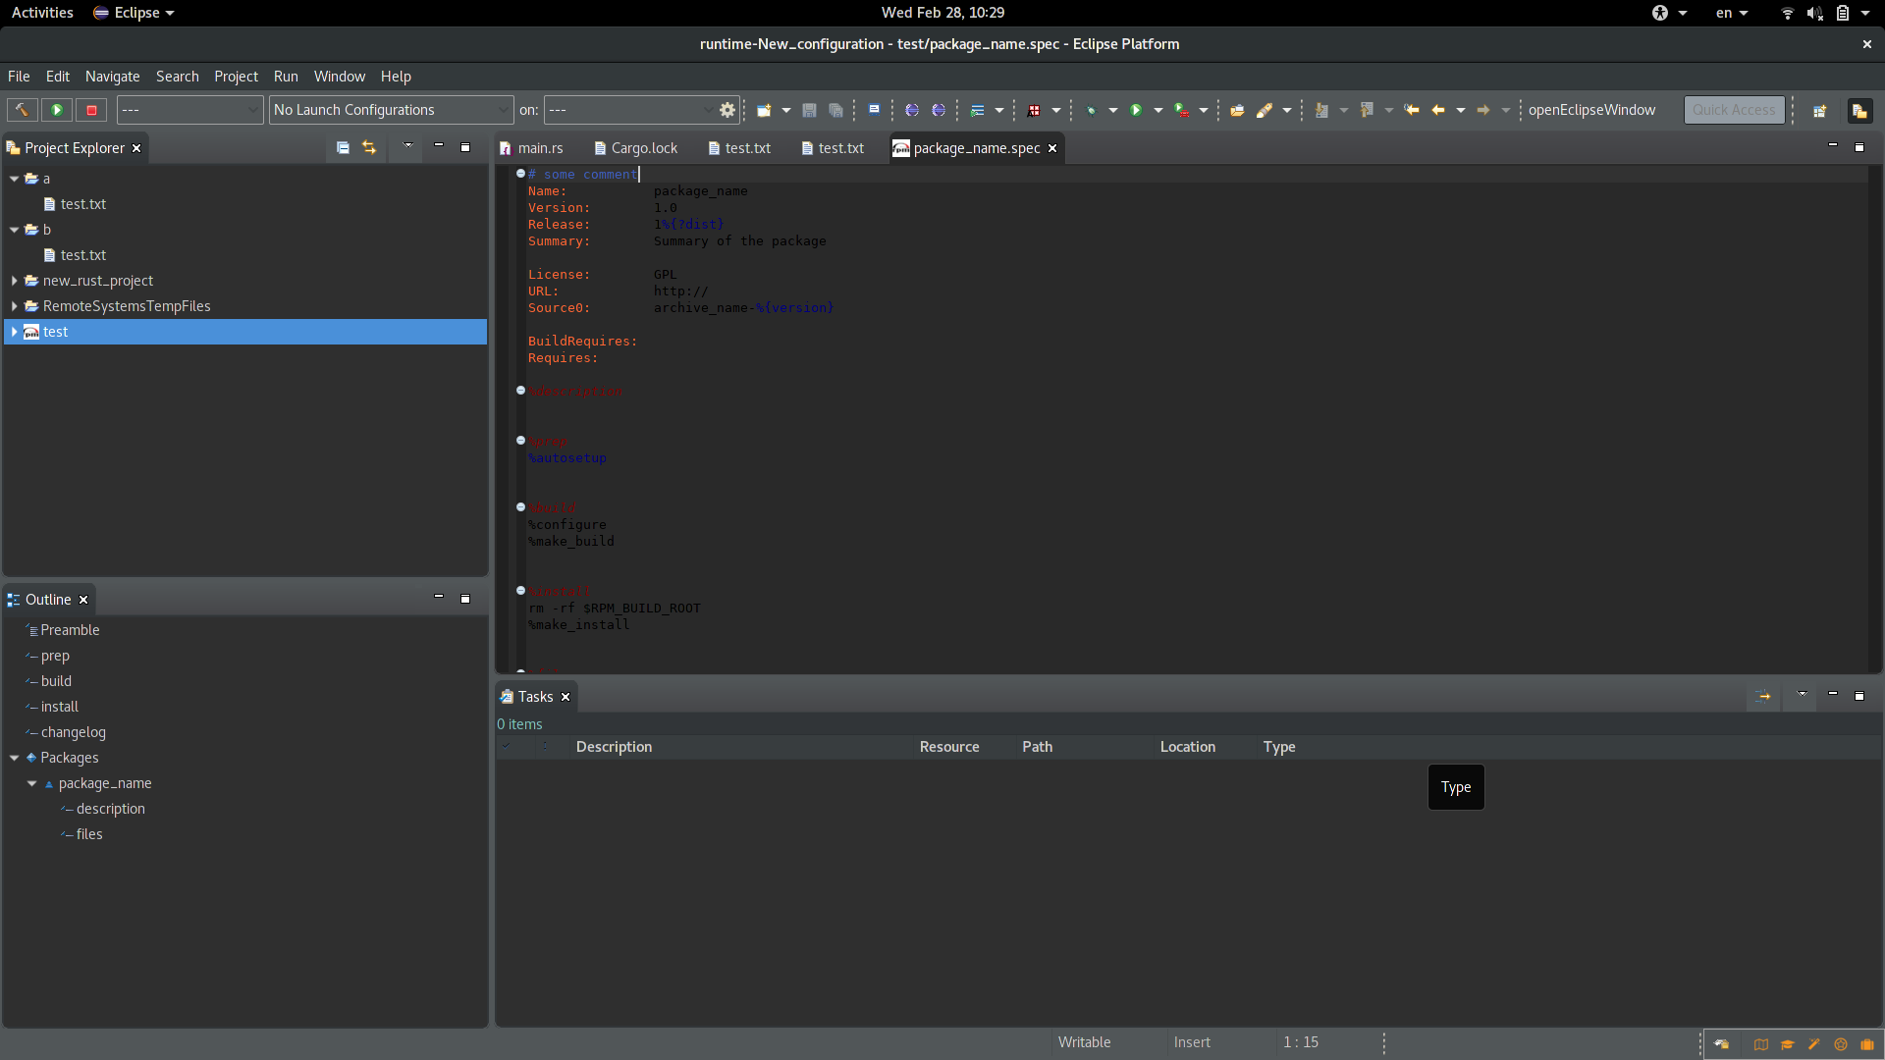The image size is (1885, 1060).
Task: Sort tasks by Description column header
Action: [742, 747]
